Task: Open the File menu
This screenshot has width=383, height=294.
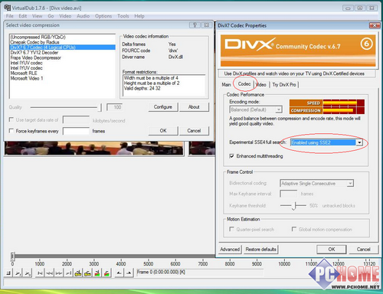Action: click(x=9, y=16)
